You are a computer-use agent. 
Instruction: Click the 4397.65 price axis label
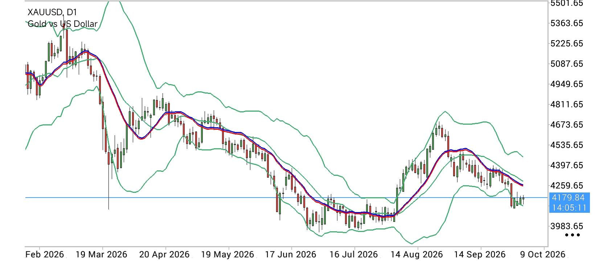coord(567,165)
